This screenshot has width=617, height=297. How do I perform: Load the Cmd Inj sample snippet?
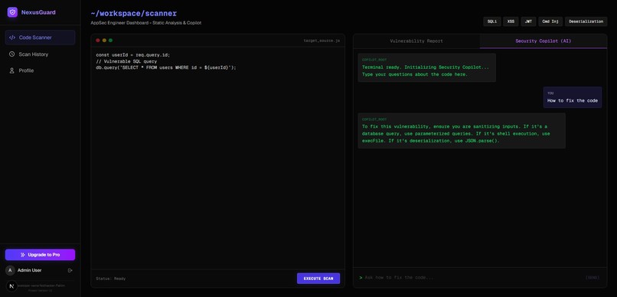click(x=550, y=21)
